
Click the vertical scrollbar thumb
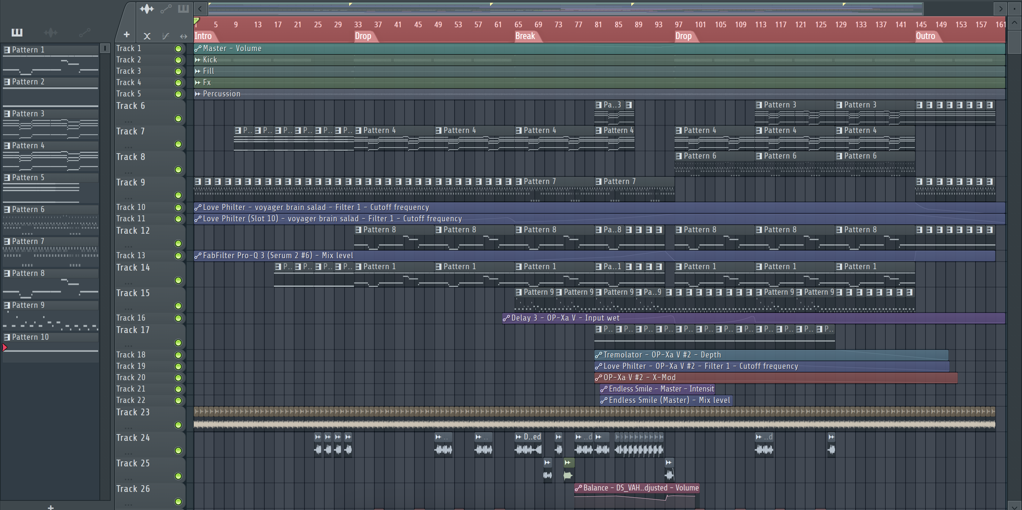pyautogui.click(x=1014, y=42)
